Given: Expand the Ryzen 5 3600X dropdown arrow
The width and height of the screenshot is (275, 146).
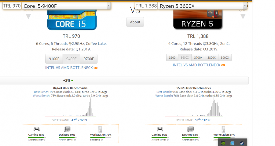Looking at the screenshot, I should pos(244,5).
